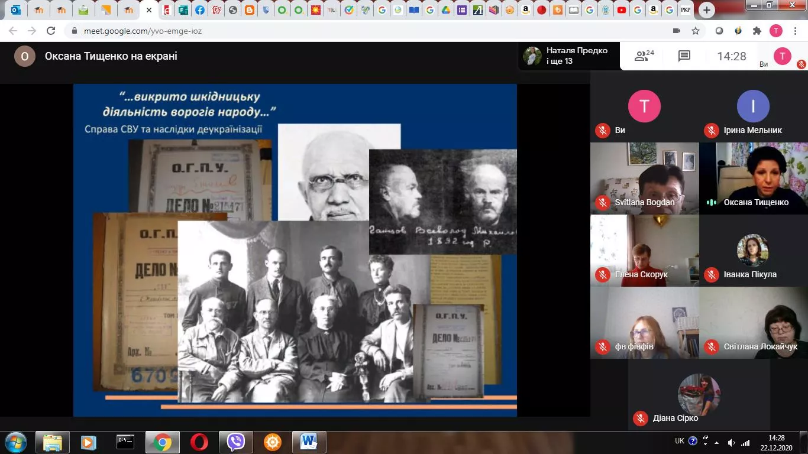Screen dimensions: 808x454
Task: Open Viber from the taskbar
Action: pyautogui.click(x=236, y=442)
